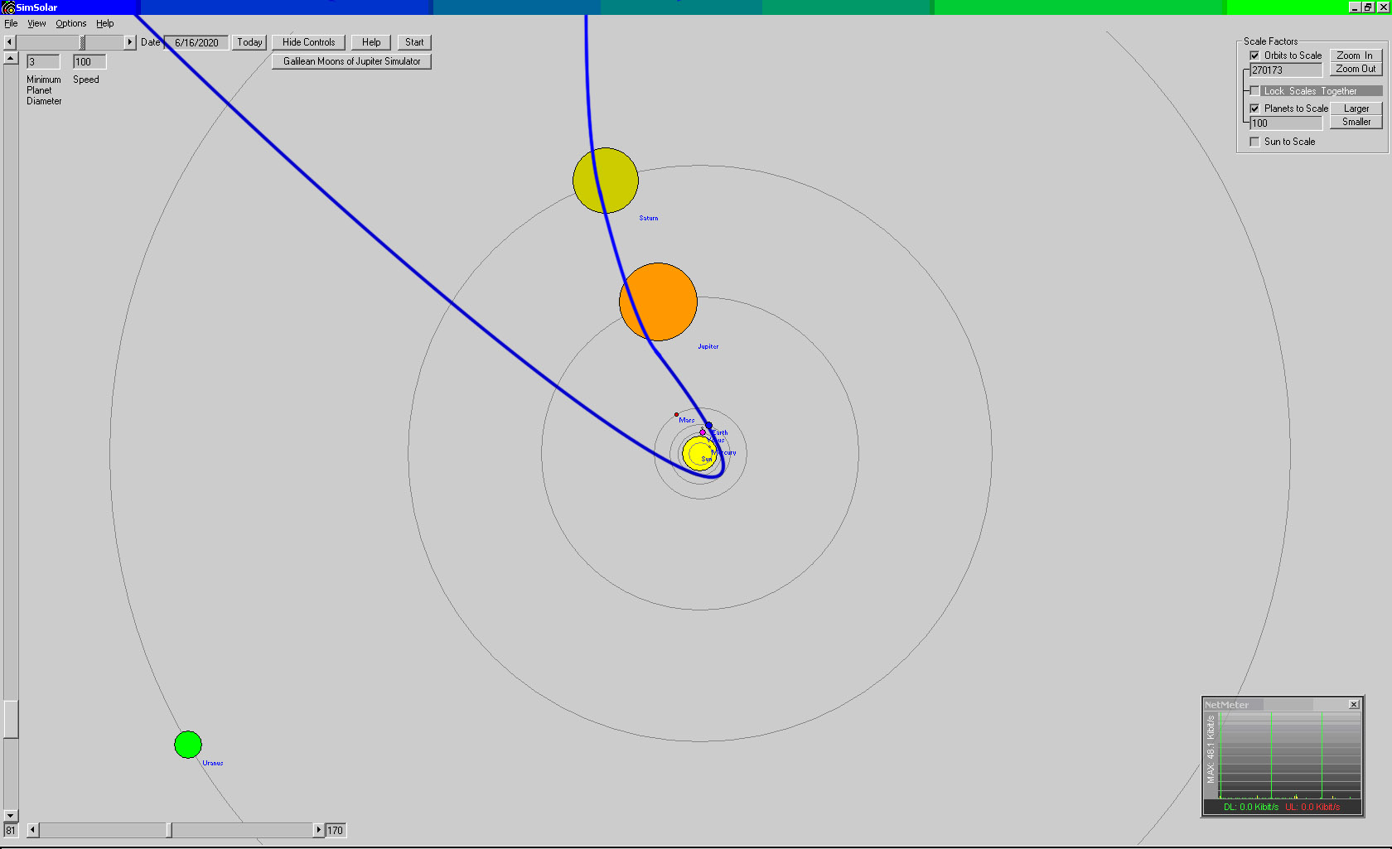1392x849 pixels.
Task: Make planets Smaller
Action: 1356,122
